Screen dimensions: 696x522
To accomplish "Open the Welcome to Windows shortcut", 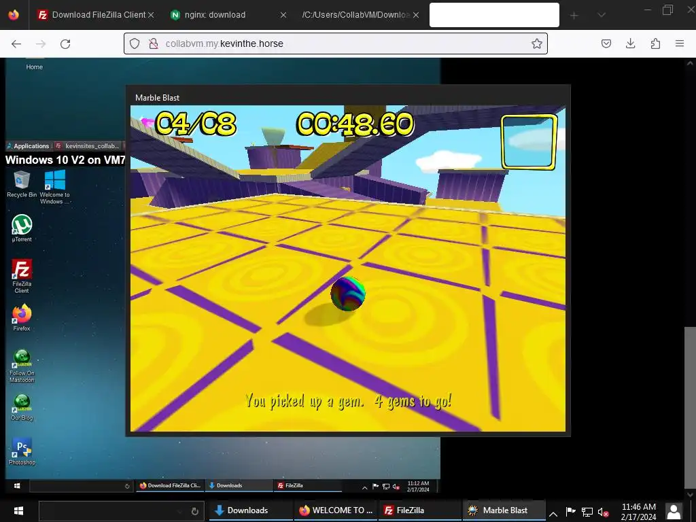I will [55, 187].
